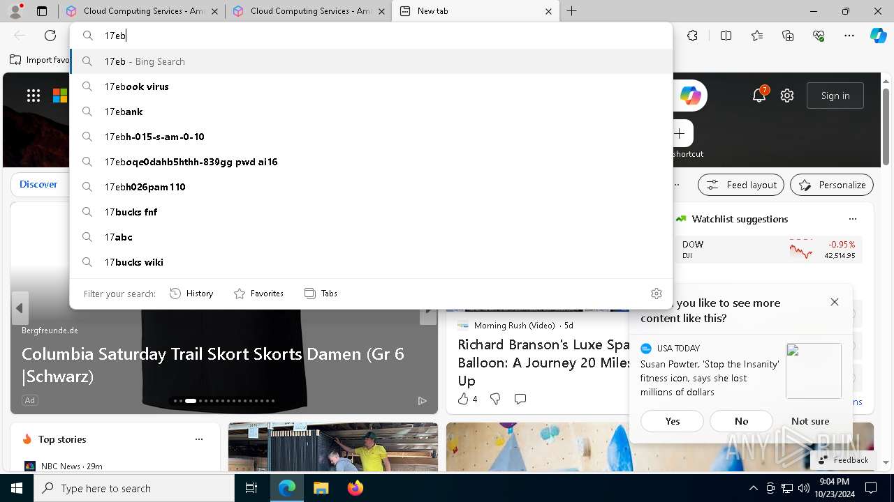
Task: Open Watchlist suggestions more options
Action: tap(852, 219)
